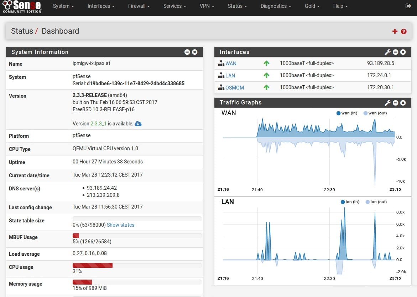Viewport: 417px width, 297px height.
Task: Open the Diagnostics dropdown menu
Action: [276, 6]
